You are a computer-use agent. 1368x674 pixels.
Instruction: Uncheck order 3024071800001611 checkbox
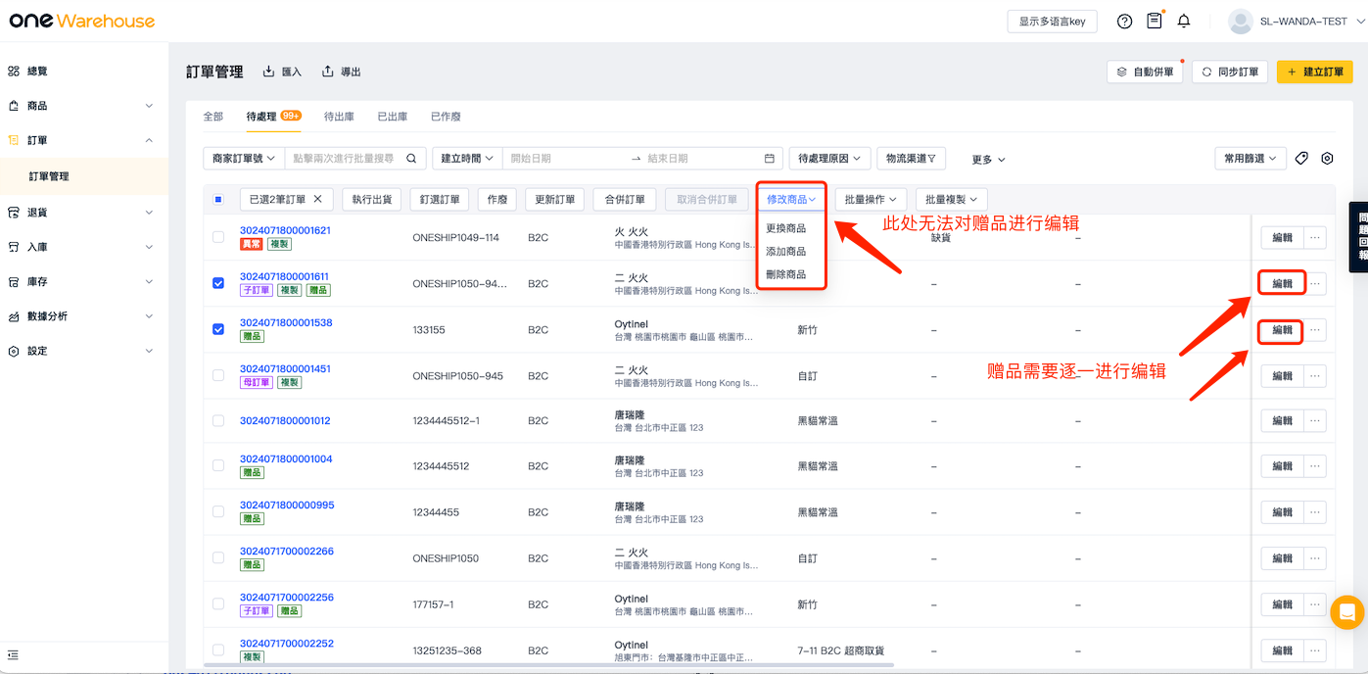[218, 283]
